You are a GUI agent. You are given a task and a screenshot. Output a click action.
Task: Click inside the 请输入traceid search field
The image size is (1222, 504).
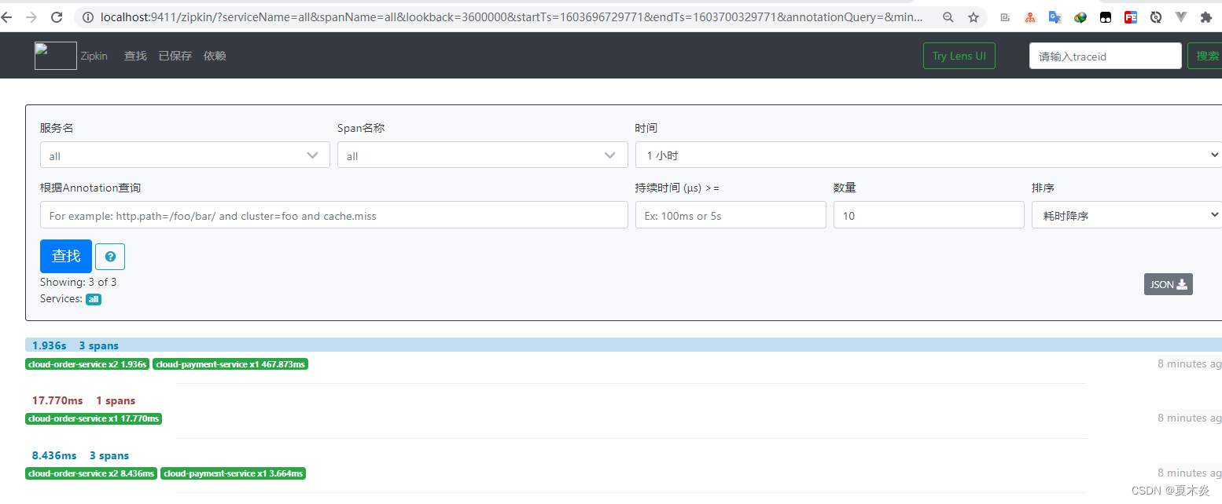click(1105, 56)
